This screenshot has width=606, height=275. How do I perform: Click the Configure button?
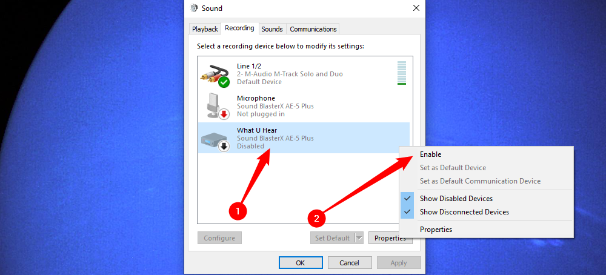pyautogui.click(x=219, y=238)
